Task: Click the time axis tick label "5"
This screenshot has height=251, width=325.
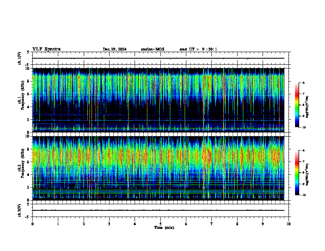Action: (x=160, y=224)
